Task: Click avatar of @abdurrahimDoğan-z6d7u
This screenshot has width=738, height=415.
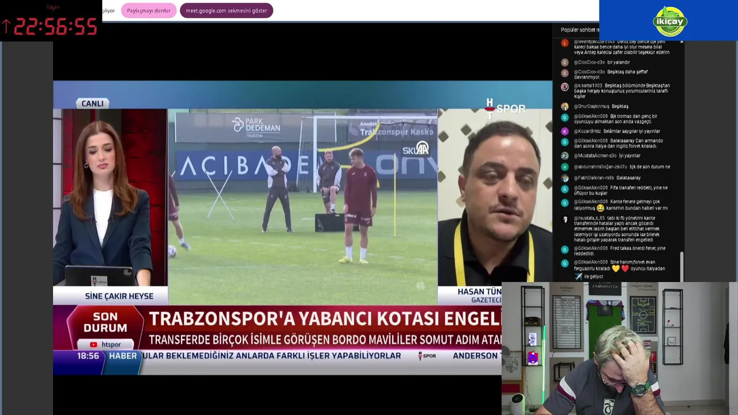Action: 564,167
